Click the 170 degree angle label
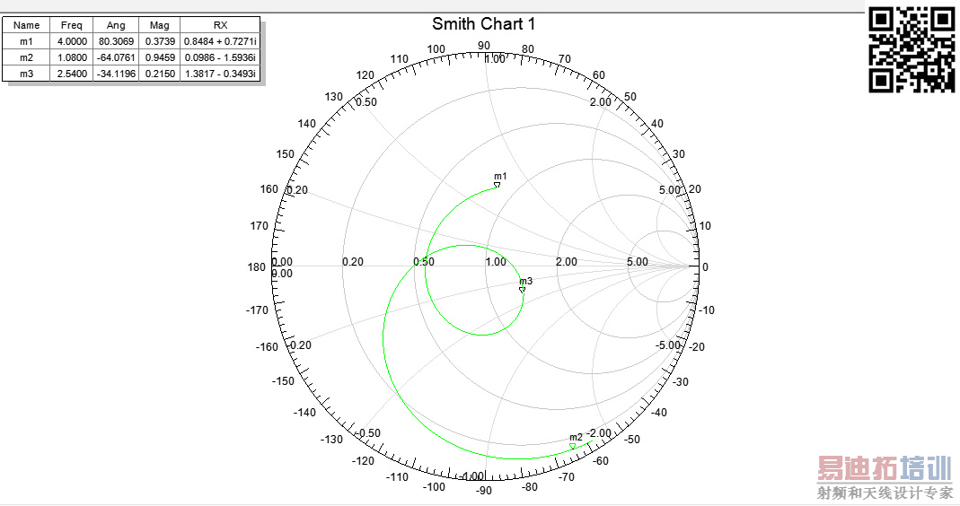This screenshot has width=960, height=506. pyautogui.click(x=259, y=226)
